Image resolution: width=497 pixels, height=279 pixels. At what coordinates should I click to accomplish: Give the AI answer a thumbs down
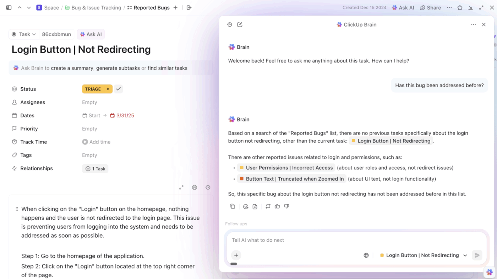(286, 206)
